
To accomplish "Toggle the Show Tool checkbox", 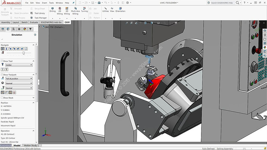I will click(2, 61).
